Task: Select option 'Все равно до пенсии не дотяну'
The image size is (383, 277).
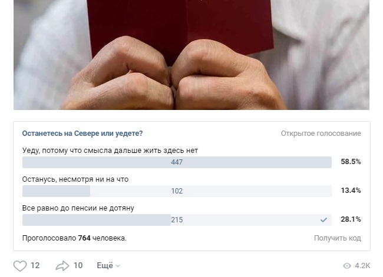Action: coord(78,208)
